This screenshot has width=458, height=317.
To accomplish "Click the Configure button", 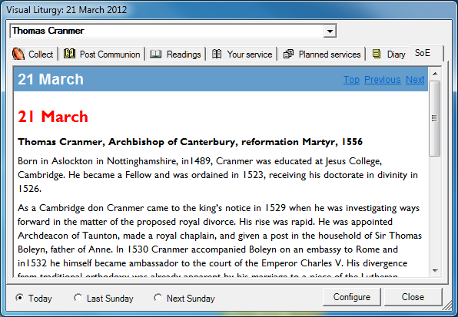I will 352,297.
